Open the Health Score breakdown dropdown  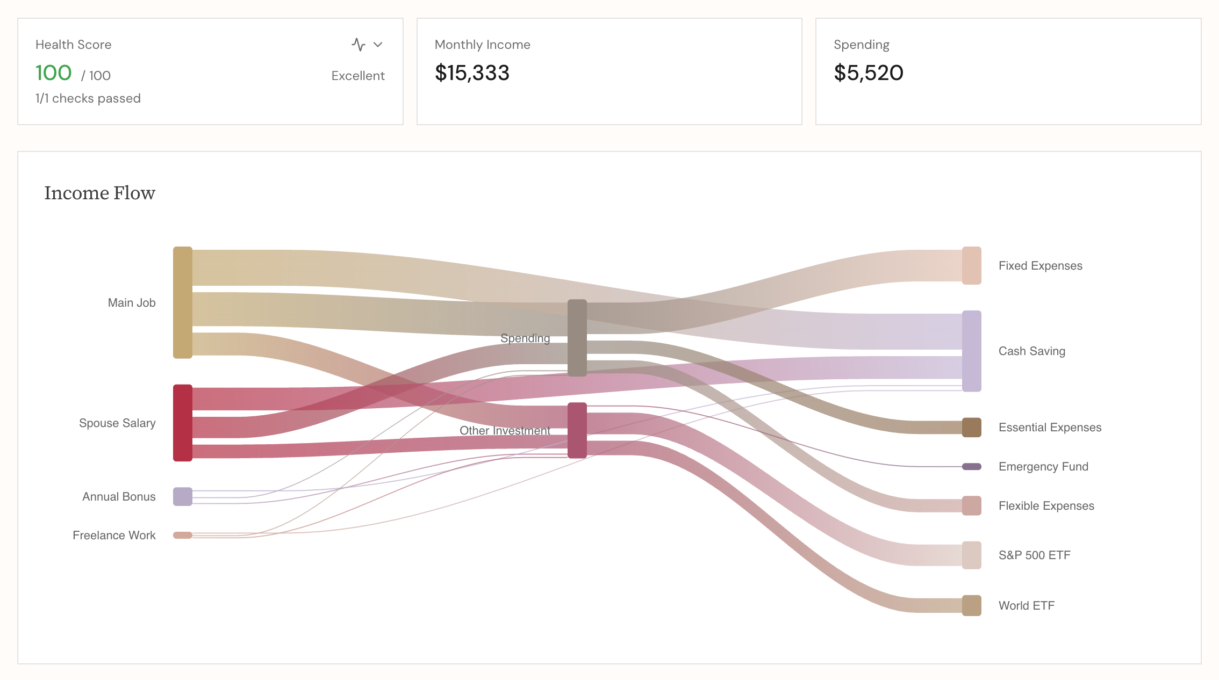[x=378, y=45]
